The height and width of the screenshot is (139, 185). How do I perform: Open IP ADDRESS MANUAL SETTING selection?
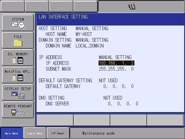pyautogui.click(x=115, y=57)
